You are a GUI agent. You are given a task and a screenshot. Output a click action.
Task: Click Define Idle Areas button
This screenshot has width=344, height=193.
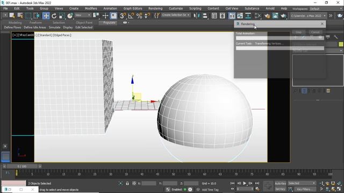pyautogui.click(x=35, y=27)
